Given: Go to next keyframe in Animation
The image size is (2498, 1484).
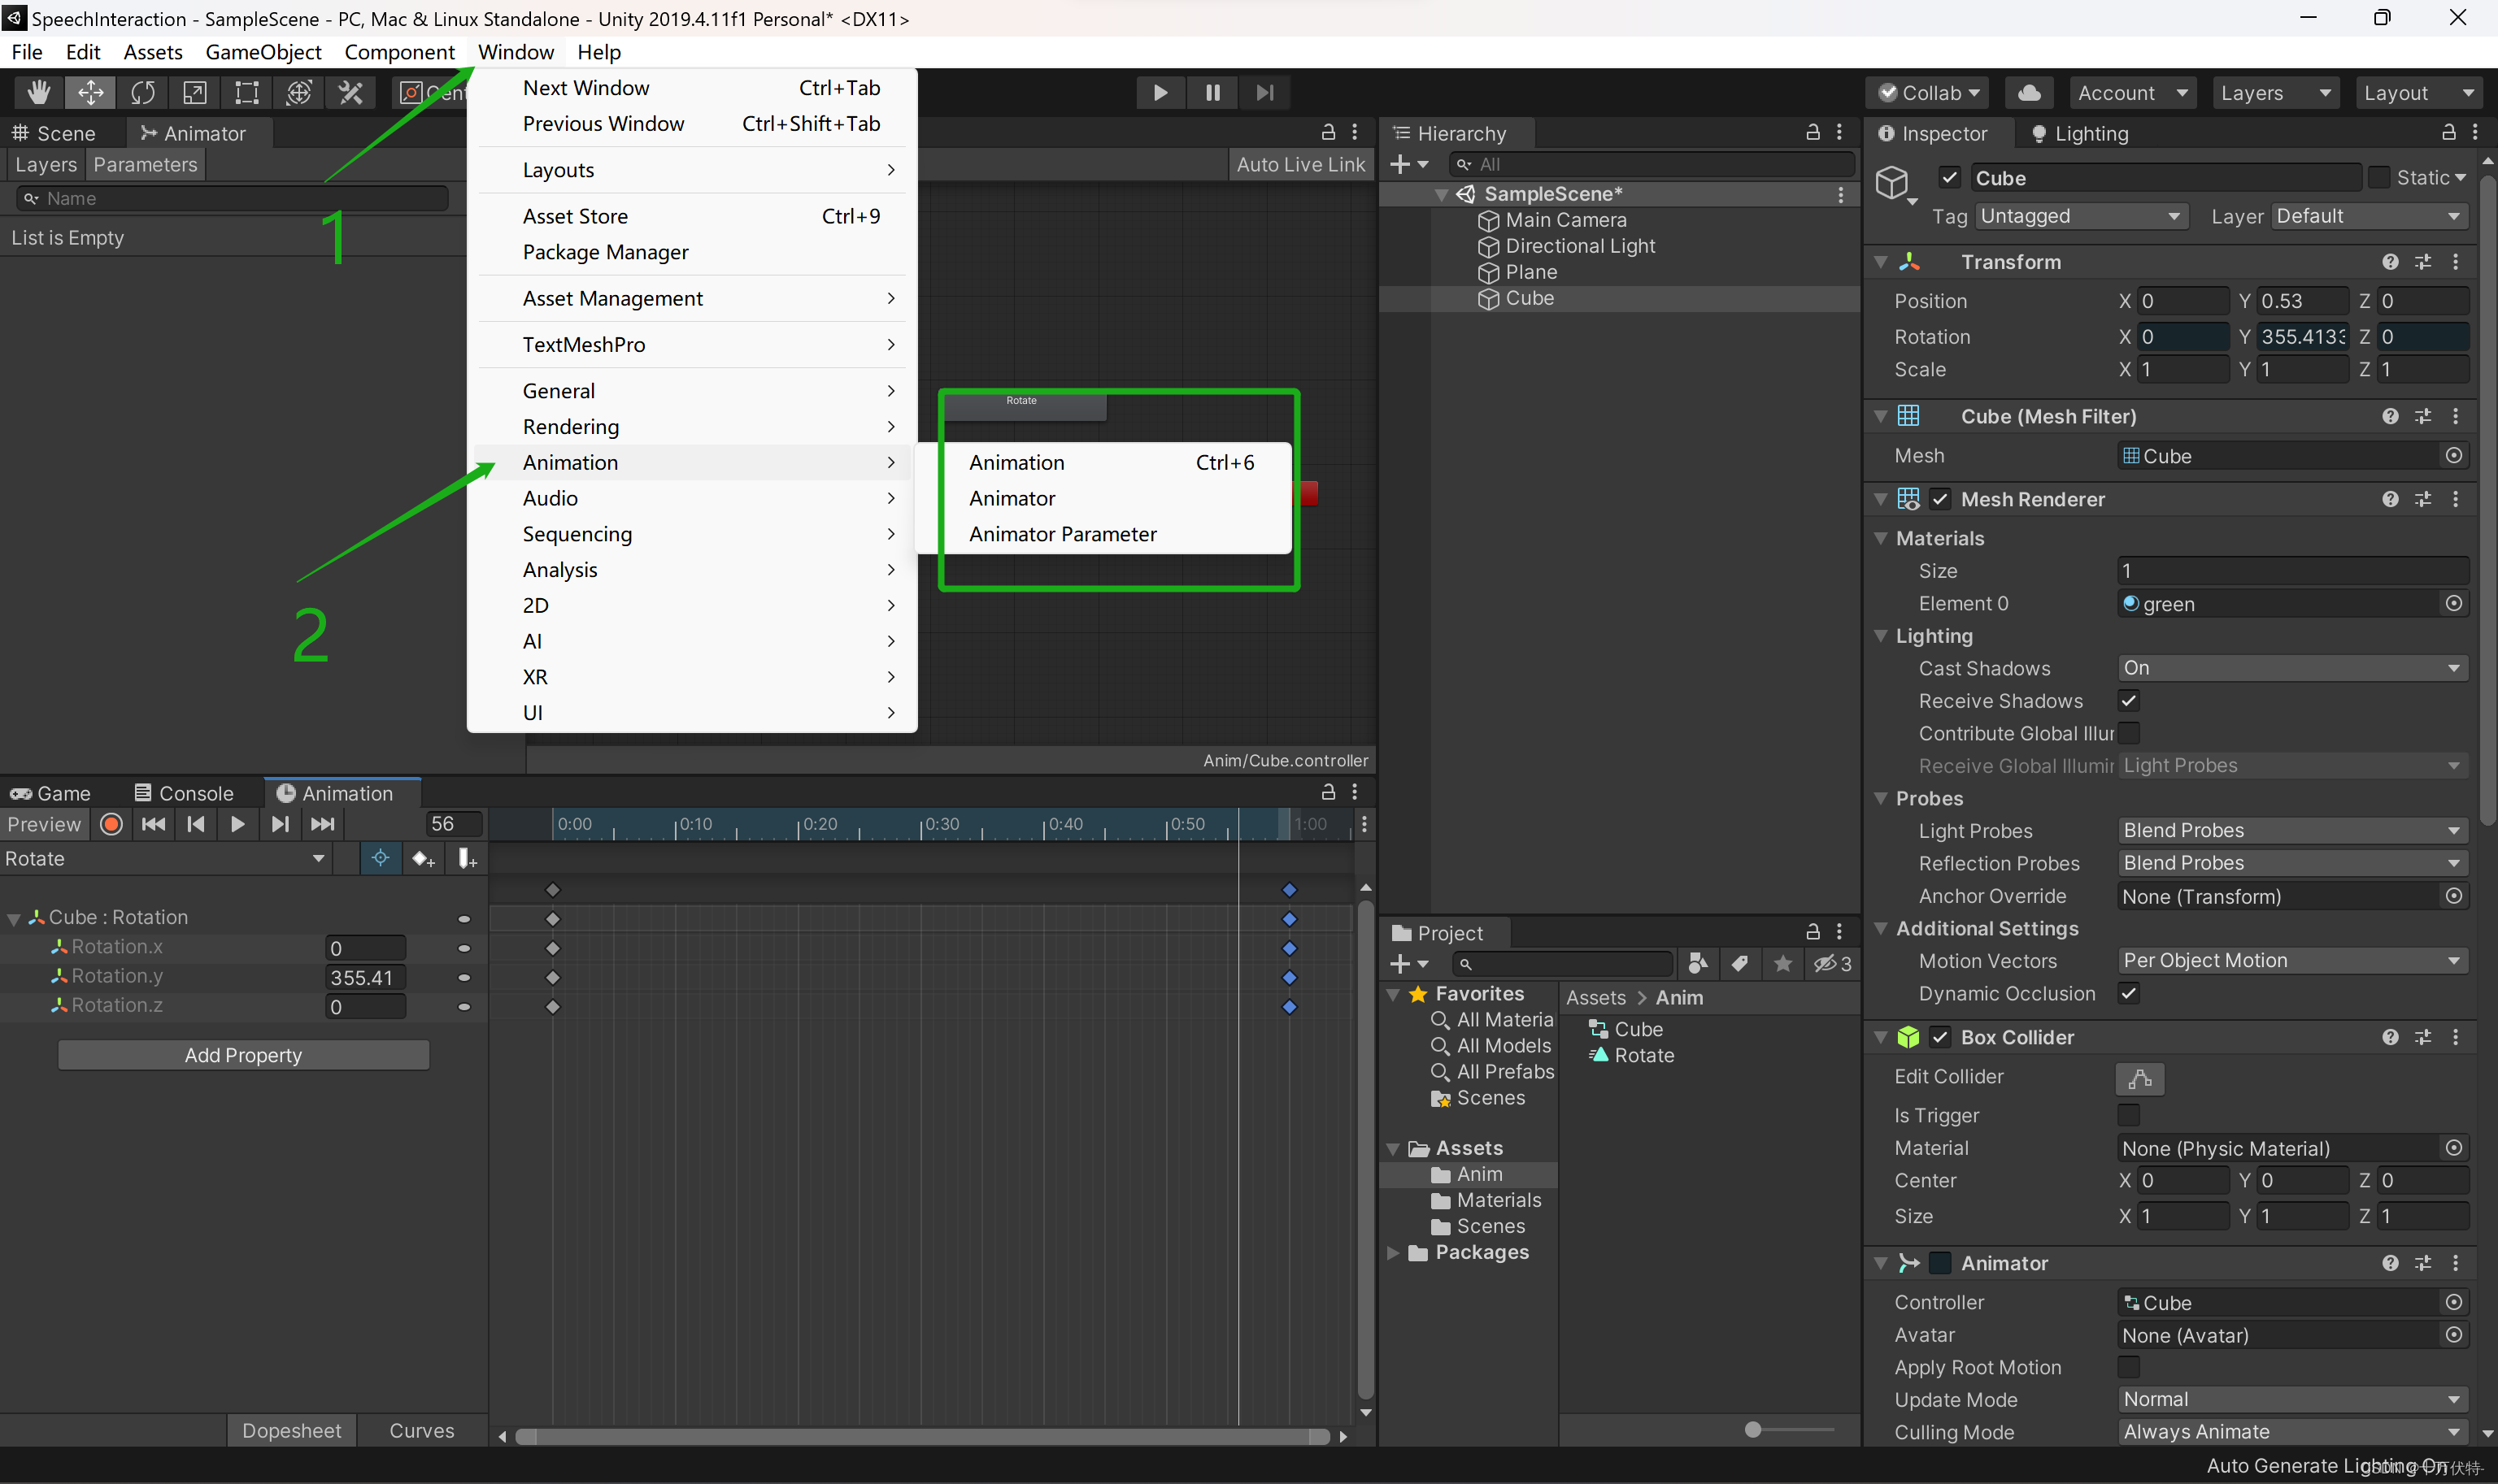Looking at the screenshot, I should pyautogui.click(x=280, y=824).
